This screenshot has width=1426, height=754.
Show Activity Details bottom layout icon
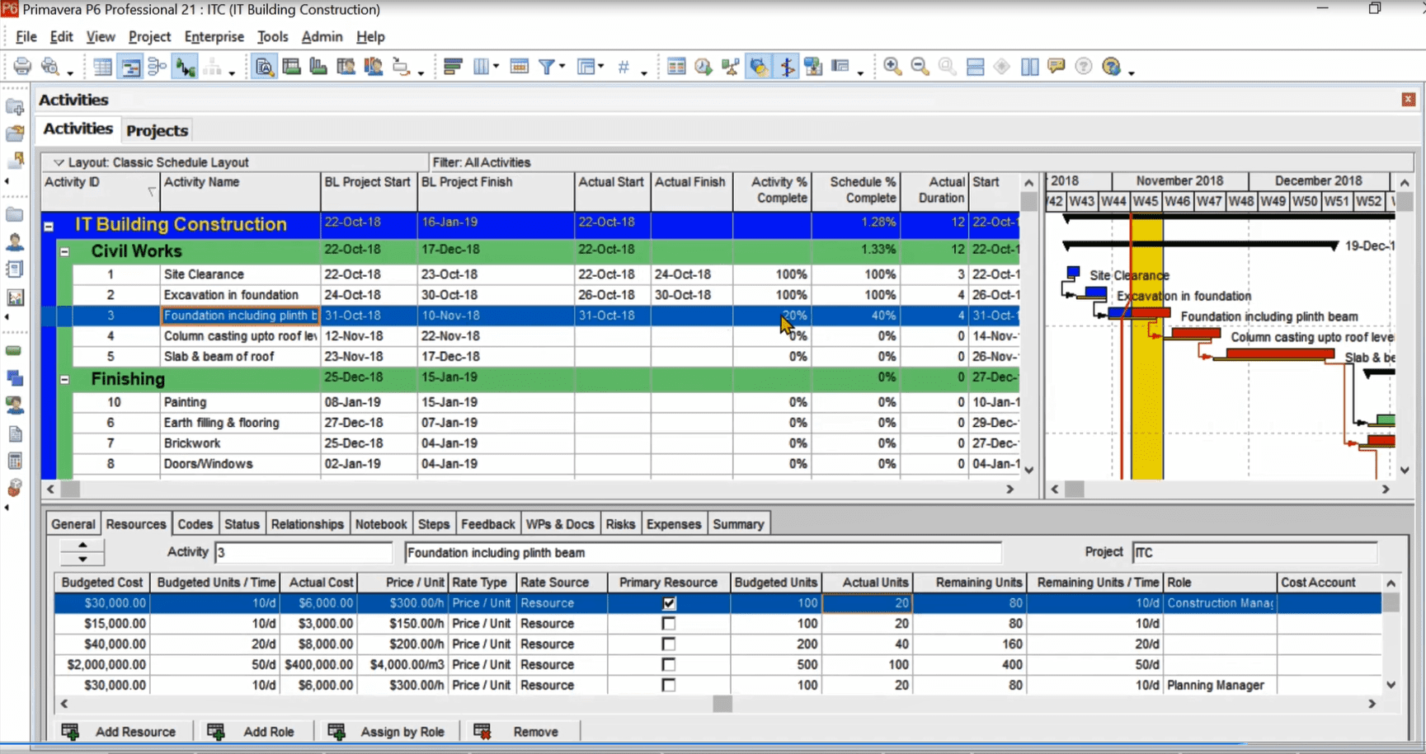click(264, 67)
